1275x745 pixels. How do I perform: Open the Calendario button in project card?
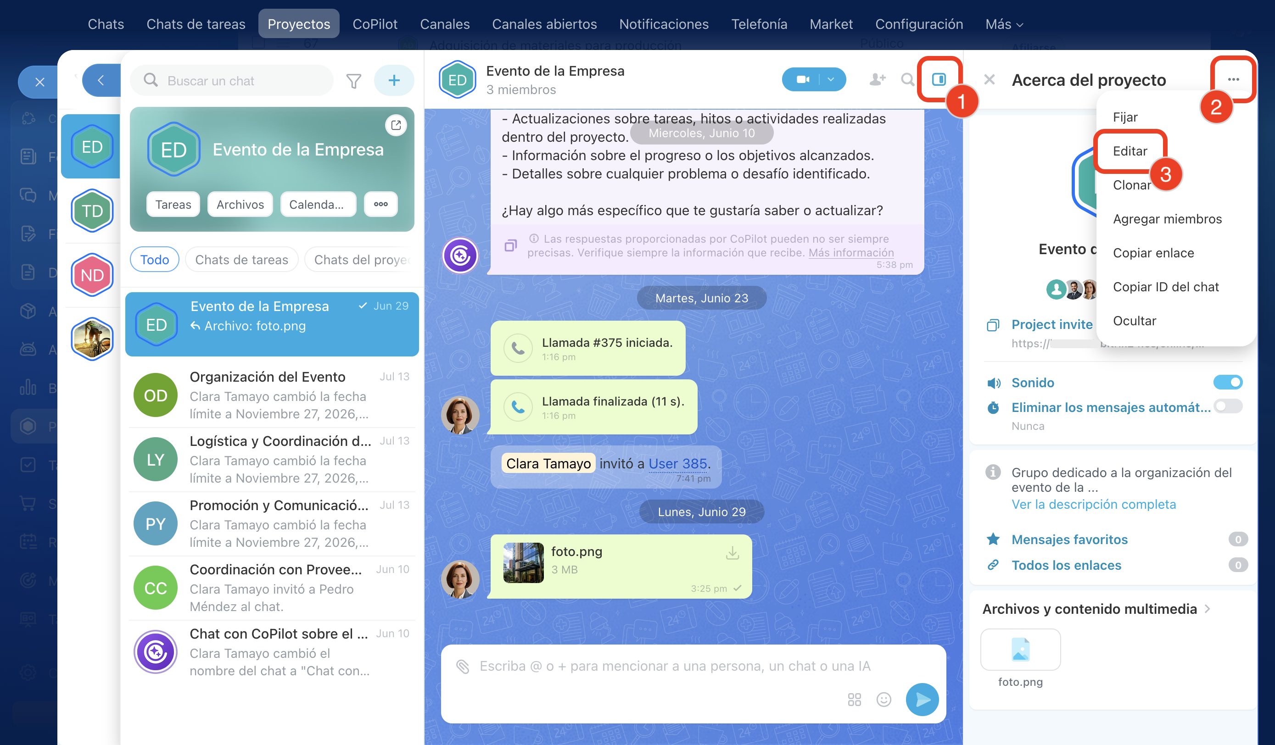point(318,204)
